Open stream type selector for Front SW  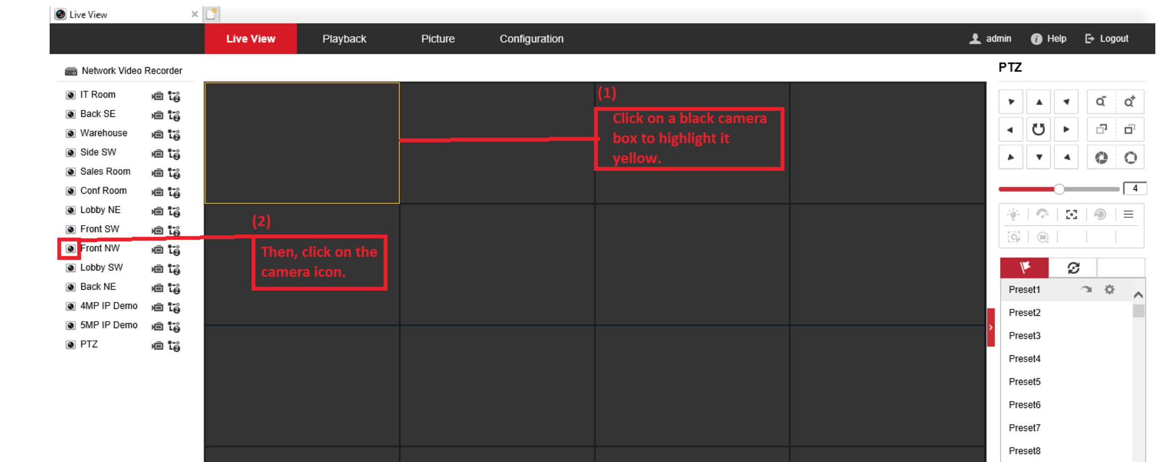pyautogui.click(x=174, y=231)
